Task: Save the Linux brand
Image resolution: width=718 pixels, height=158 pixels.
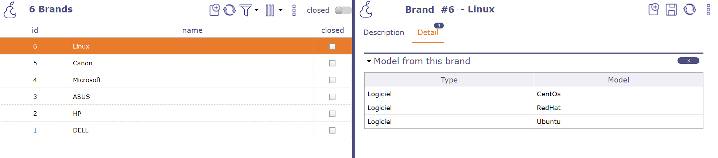Action: (671, 9)
